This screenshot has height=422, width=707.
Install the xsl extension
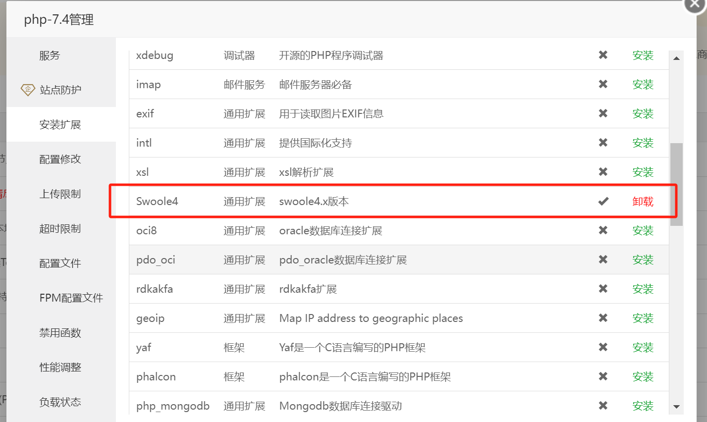[643, 172]
